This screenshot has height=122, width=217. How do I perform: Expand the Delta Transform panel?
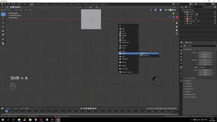click(191, 78)
